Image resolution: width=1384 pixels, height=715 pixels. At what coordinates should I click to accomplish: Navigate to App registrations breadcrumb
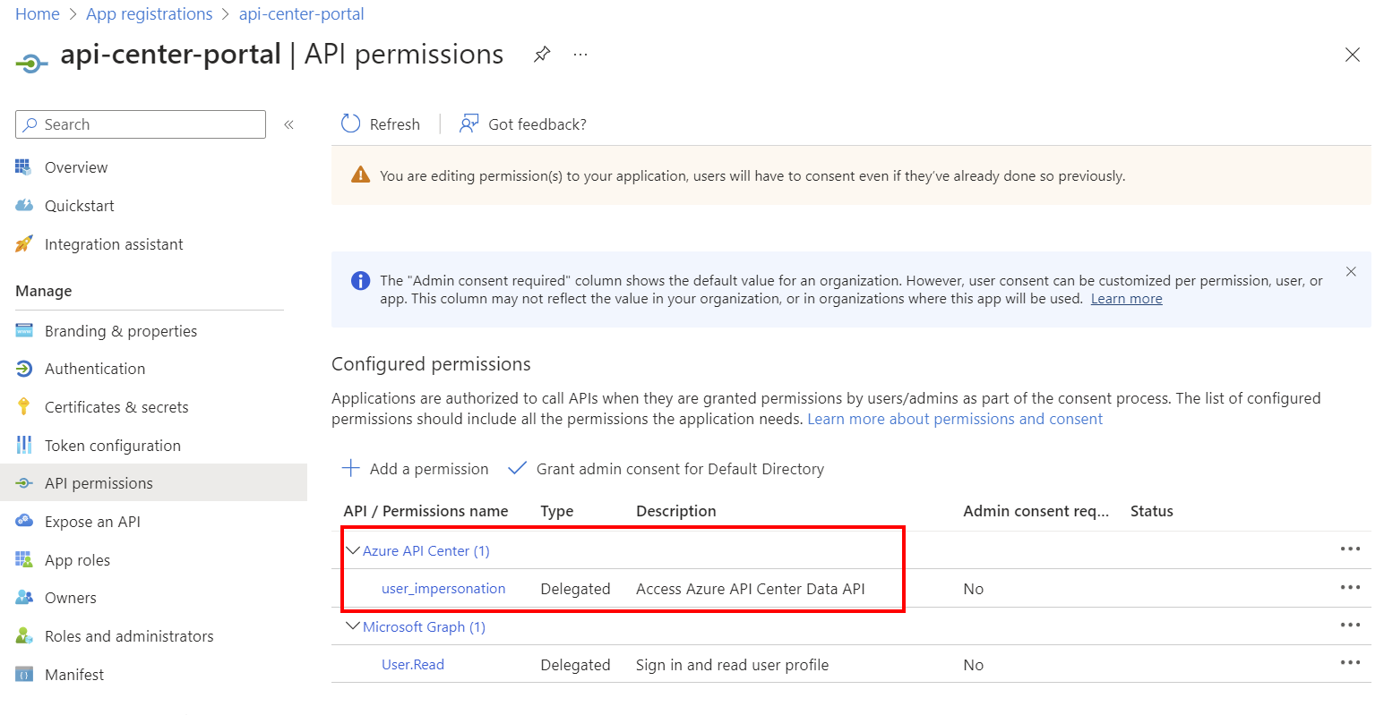click(x=150, y=14)
